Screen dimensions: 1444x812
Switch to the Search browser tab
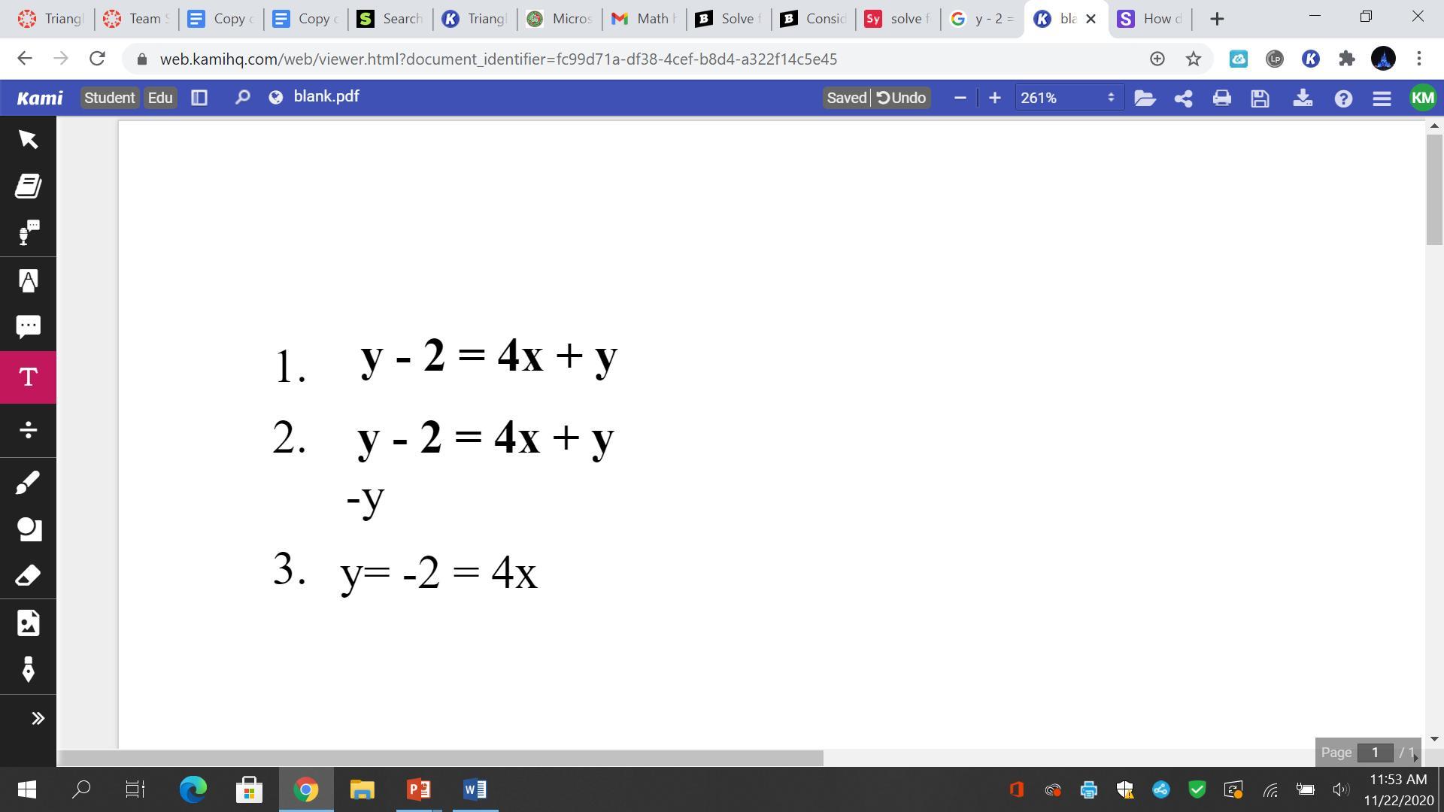(390, 19)
